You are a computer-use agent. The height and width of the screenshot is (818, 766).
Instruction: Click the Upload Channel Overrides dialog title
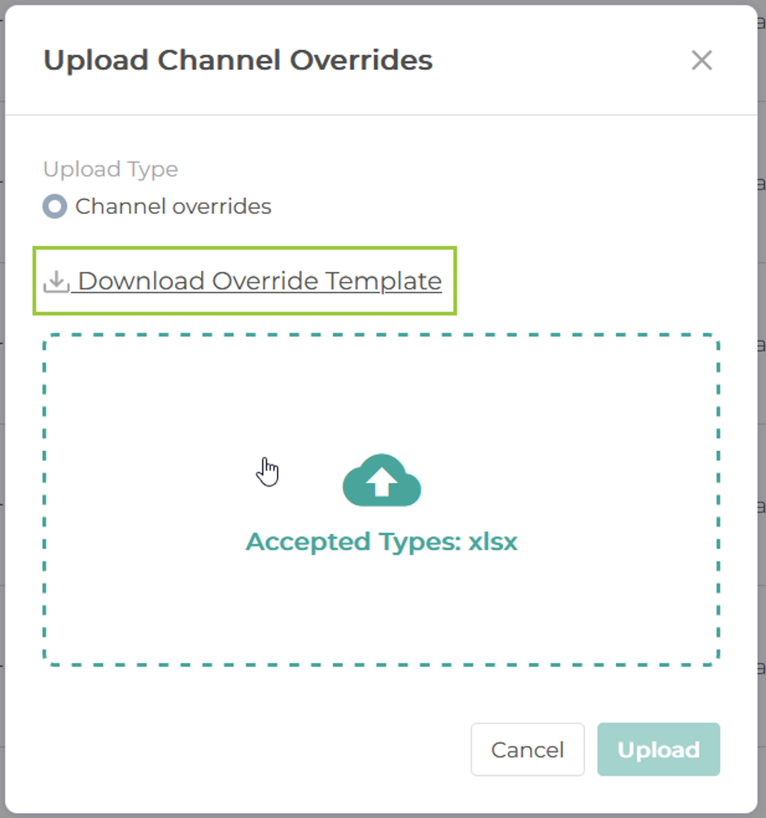(239, 61)
